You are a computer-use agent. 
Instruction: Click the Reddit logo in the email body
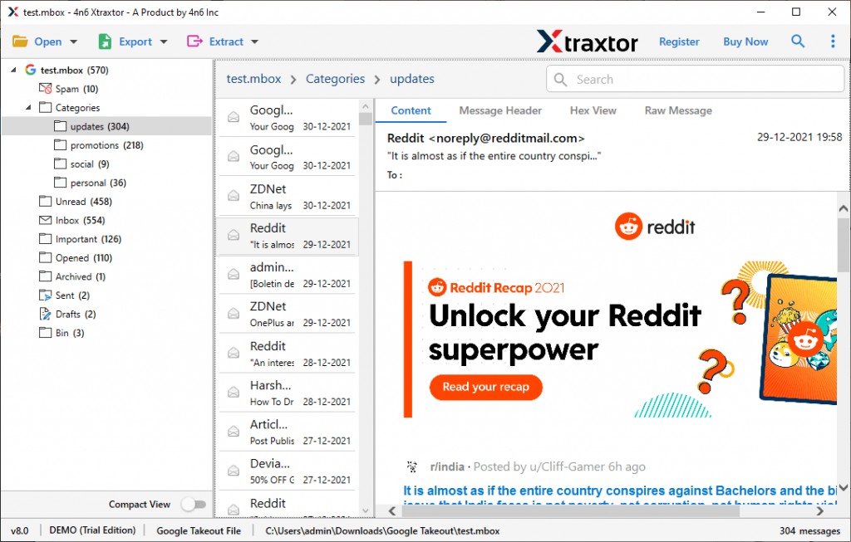[655, 227]
